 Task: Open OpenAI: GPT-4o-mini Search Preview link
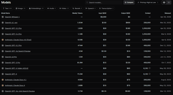click(20, 91)
